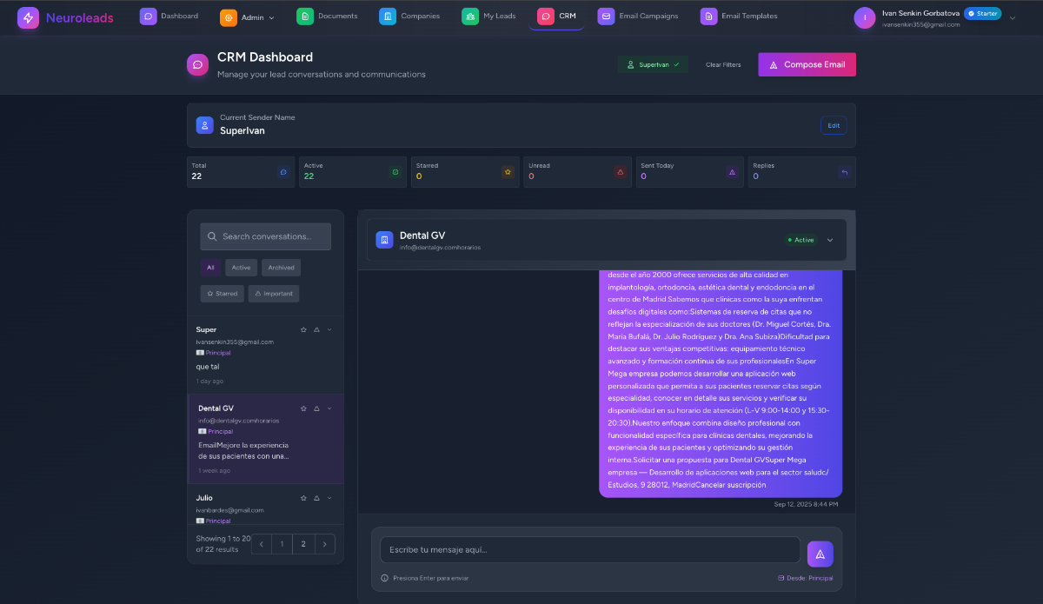1043x604 pixels.
Task: Open the Email Campaigns tab
Action: tap(642, 17)
